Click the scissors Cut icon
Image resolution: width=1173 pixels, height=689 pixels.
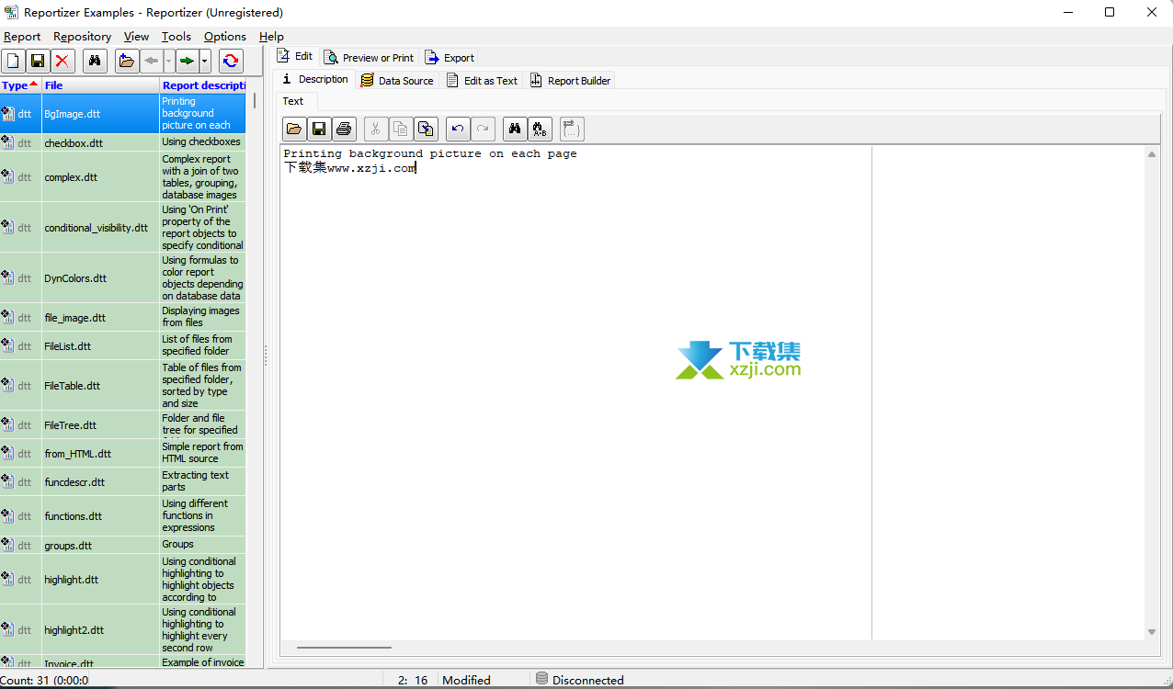pyautogui.click(x=375, y=129)
